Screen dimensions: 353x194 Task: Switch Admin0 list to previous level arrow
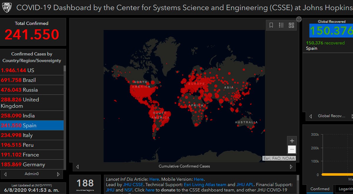pos(5,174)
